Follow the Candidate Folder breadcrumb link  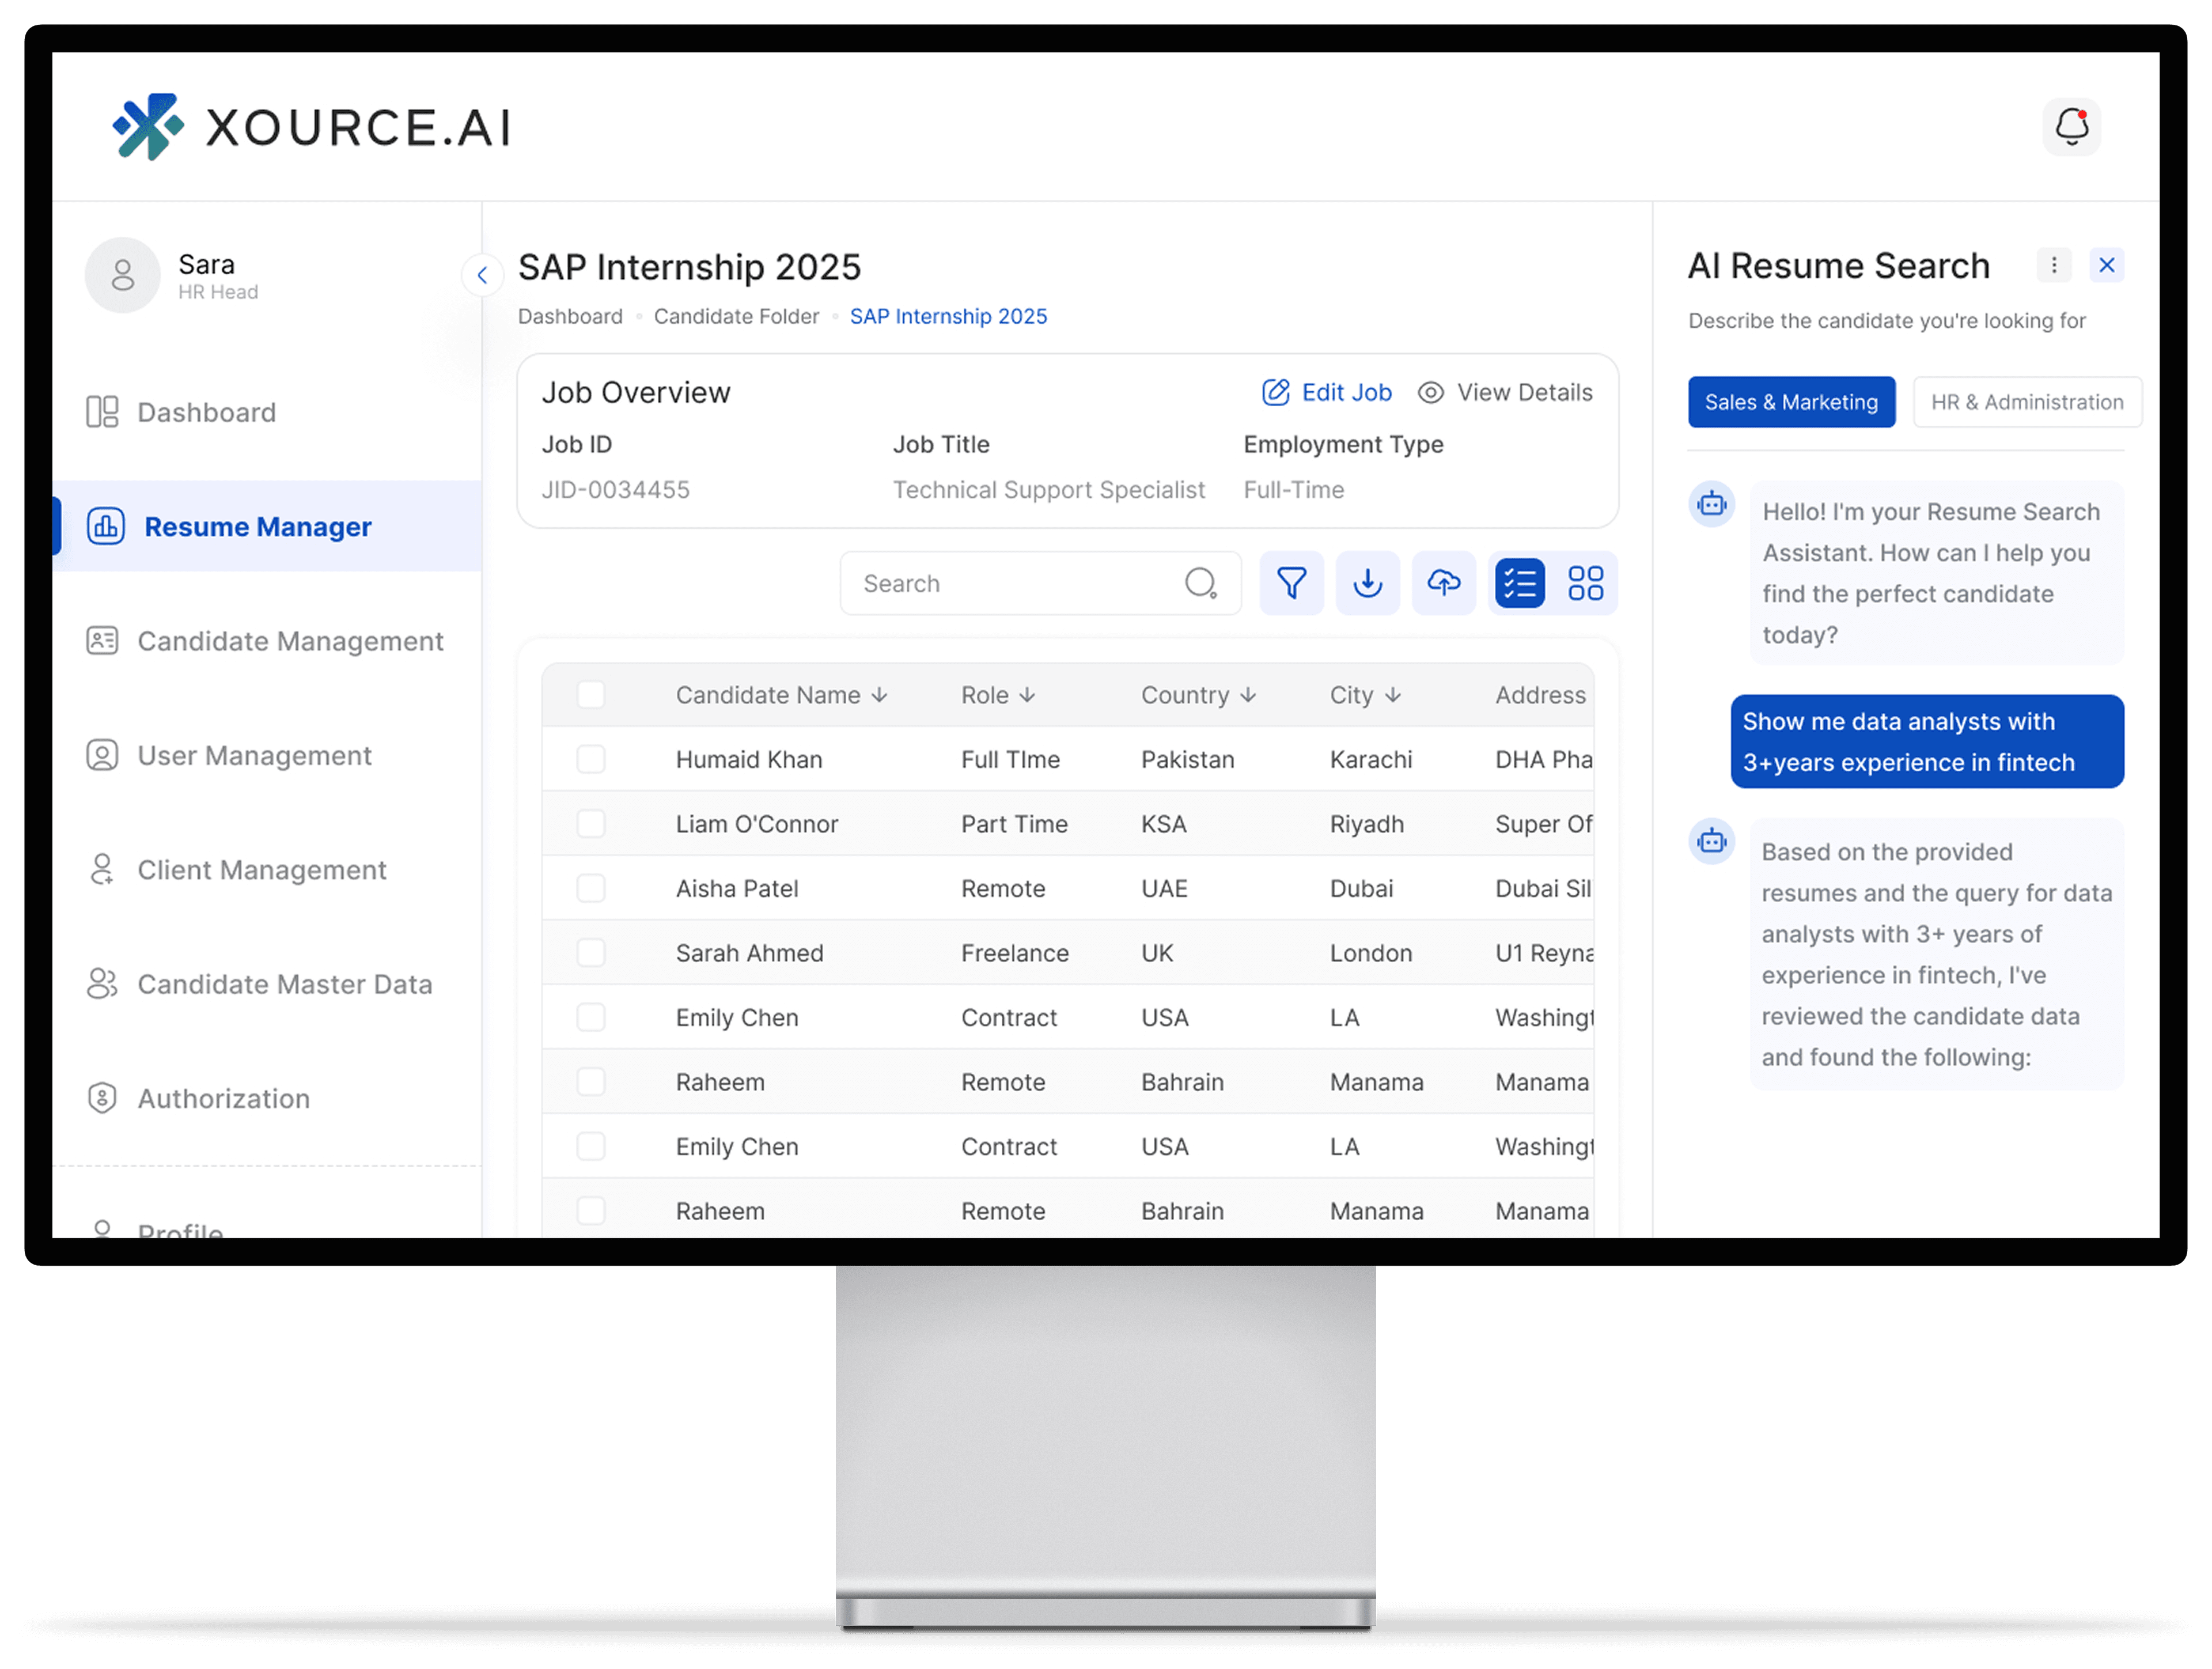click(x=736, y=316)
